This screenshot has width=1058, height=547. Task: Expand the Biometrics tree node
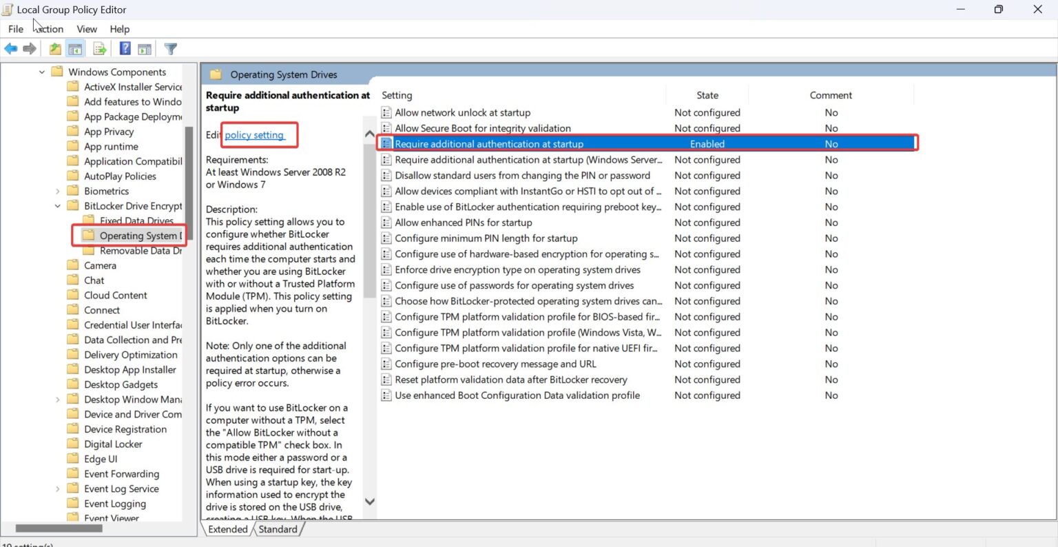58,191
